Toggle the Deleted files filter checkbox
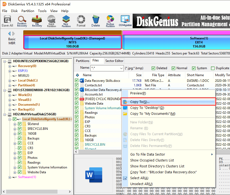The width and height of the screenshot is (230, 195). 154,68
